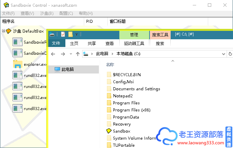
Task: Collapse the DefaultBox sandbox tree
Action: point(3,31)
